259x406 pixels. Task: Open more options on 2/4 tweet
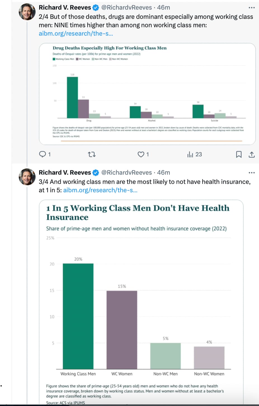click(x=252, y=8)
